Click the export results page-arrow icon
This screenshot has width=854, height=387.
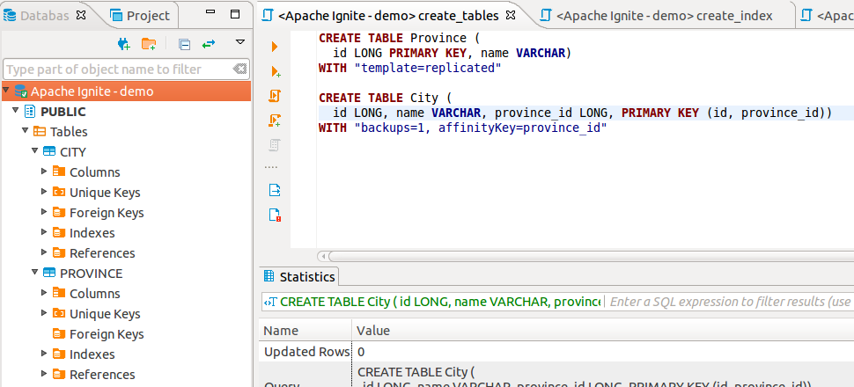tap(275, 190)
